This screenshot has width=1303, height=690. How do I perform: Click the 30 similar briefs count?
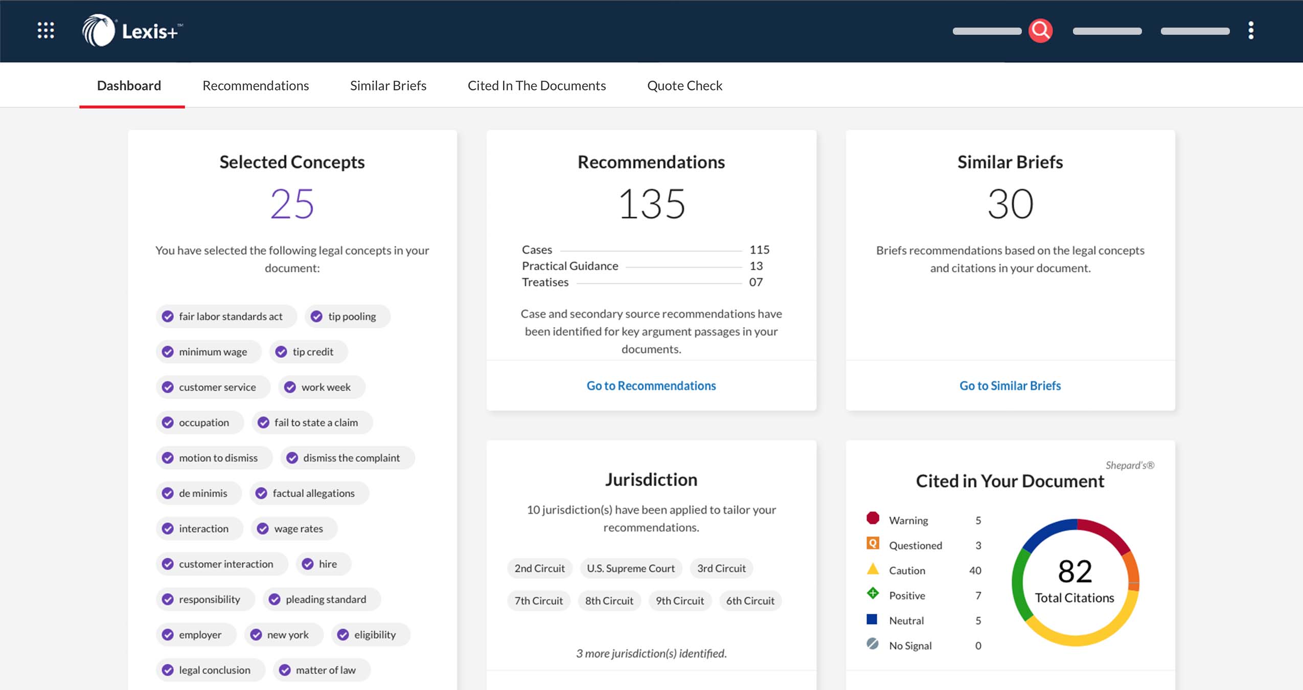1010,204
